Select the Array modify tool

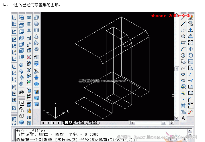tap(191, 43)
